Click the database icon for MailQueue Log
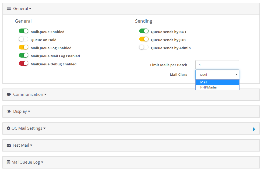 click(8, 162)
